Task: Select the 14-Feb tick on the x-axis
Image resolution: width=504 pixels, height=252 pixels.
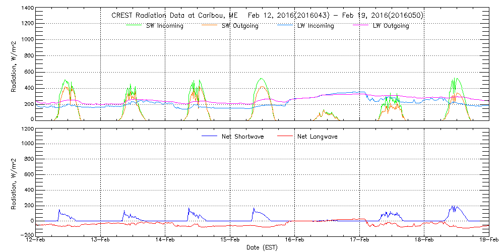Action: 165,240
